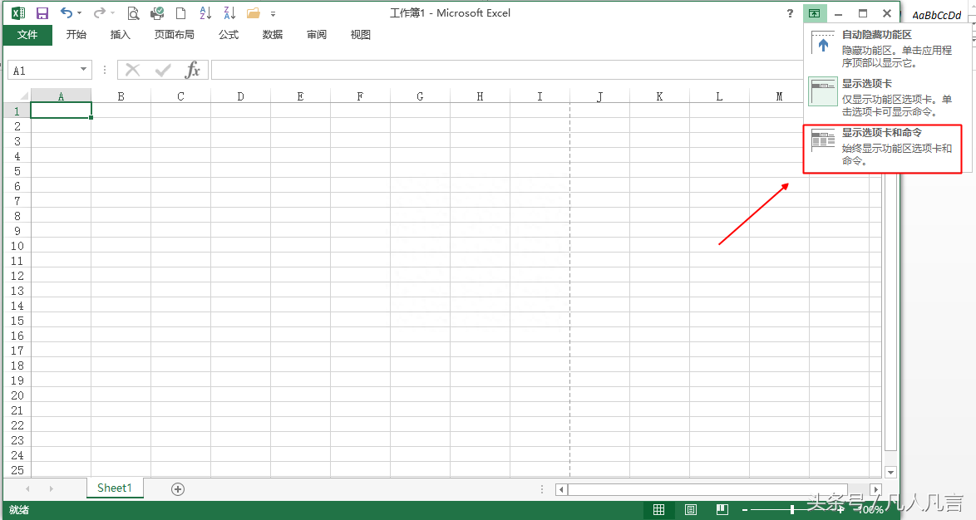Open Print Preview from the toolbar

(133, 13)
